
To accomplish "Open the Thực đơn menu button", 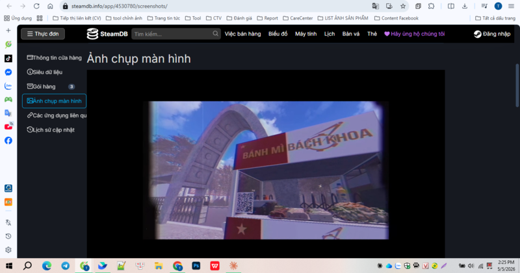I will point(43,34).
